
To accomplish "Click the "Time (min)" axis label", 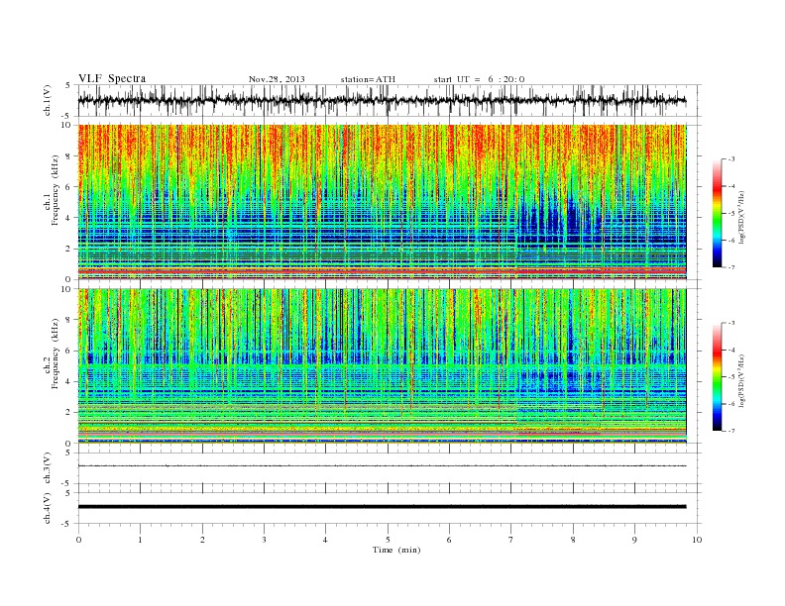I will tap(396, 550).
